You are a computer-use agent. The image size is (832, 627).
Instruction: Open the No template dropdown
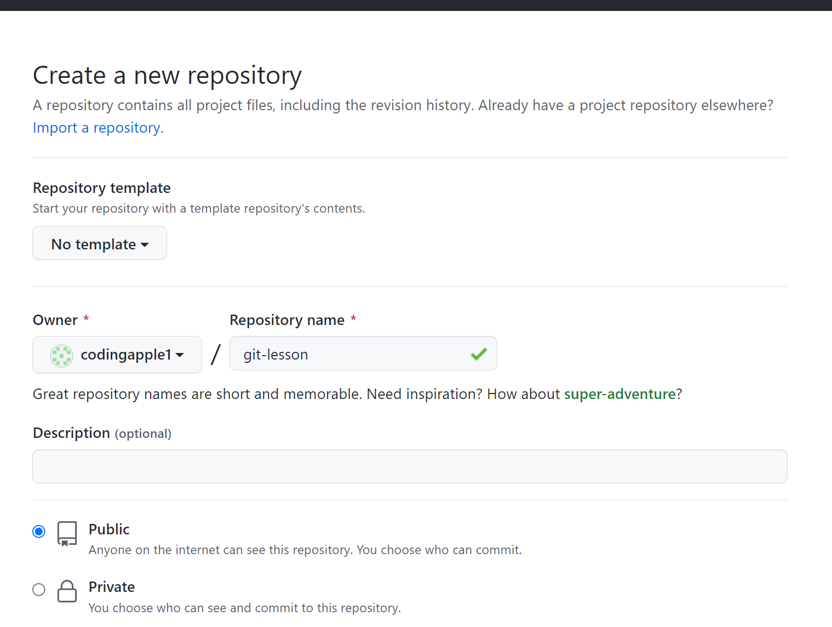100,243
